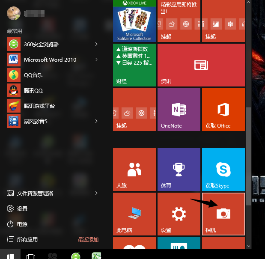Open 资讯 news tile

click(201, 65)
